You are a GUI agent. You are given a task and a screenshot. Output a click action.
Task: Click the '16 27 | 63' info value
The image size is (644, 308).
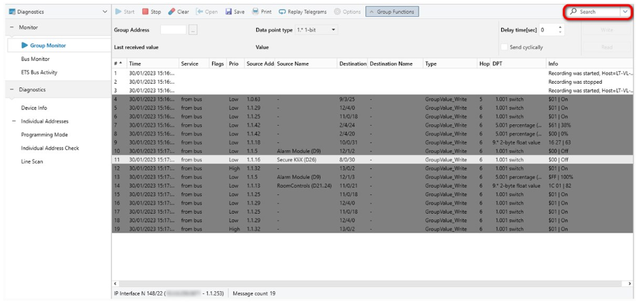tap(559, 142)
